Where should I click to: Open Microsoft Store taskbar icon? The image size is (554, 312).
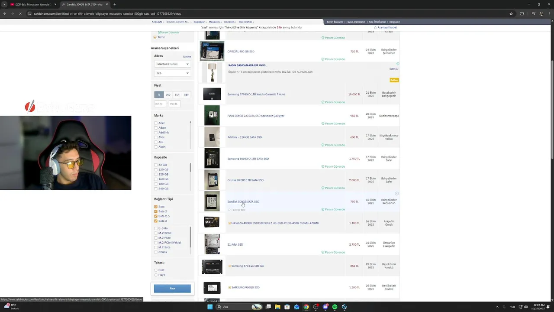pos(287,307)
